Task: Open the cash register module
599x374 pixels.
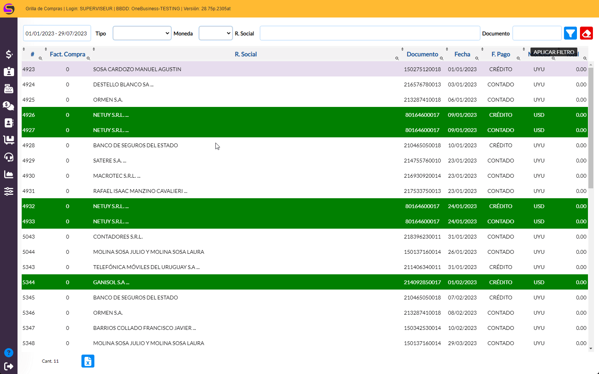Action: click(9, 89)
